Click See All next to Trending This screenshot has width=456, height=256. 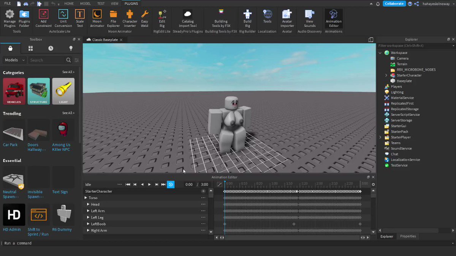tap(68, 113)
